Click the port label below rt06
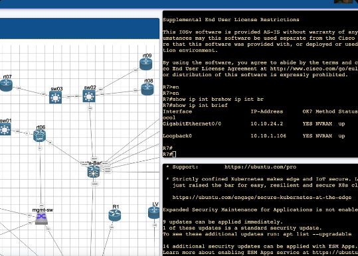 (x=40, y=148)
